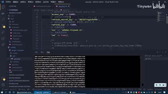The image size is (168, 94).
Task: Maximize the terminal panel size
Action: tap(163, 52)
